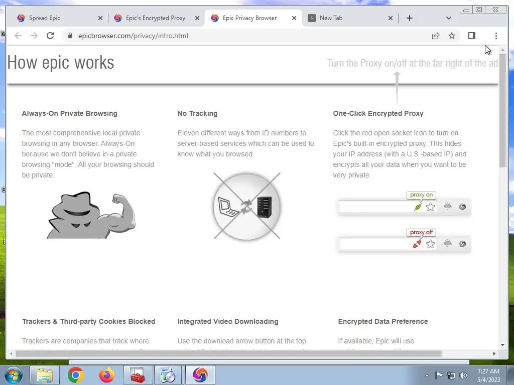The width and height of the screenshot is (514, 385).
Task: Click the horizontal scroll right arrow
Action: 494,353
